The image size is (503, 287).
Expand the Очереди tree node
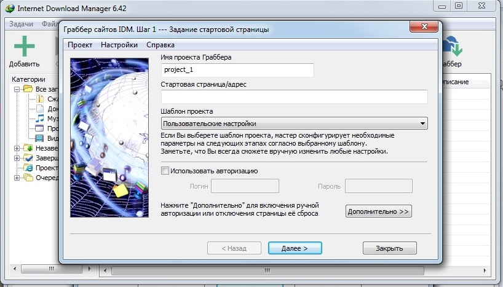pos(17,178)
